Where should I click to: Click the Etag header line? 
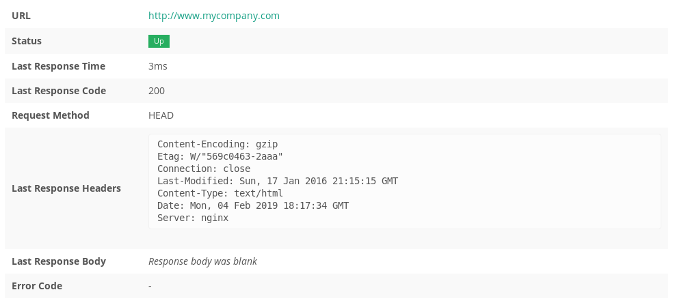220,156
